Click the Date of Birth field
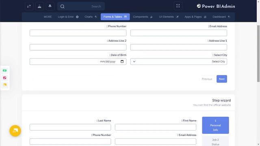 click(78, 62)
